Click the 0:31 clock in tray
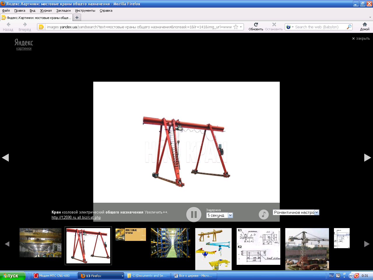 click(x=365, y=276)
